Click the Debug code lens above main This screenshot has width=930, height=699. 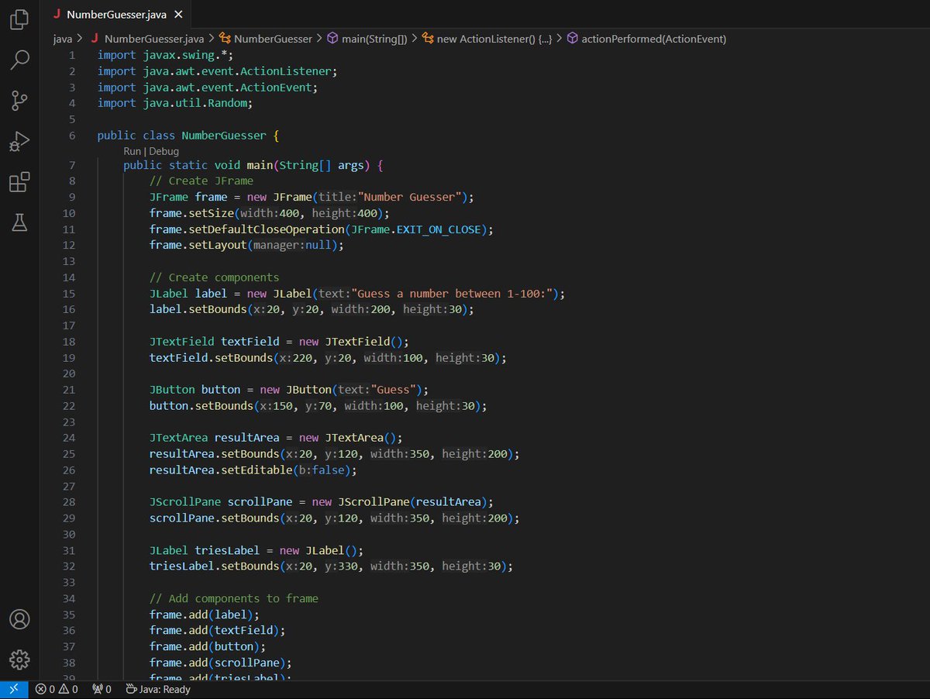coord(164,152)
